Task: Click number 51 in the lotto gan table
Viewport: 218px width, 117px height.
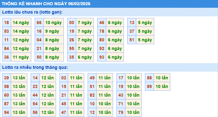Action: click(132, 40)
